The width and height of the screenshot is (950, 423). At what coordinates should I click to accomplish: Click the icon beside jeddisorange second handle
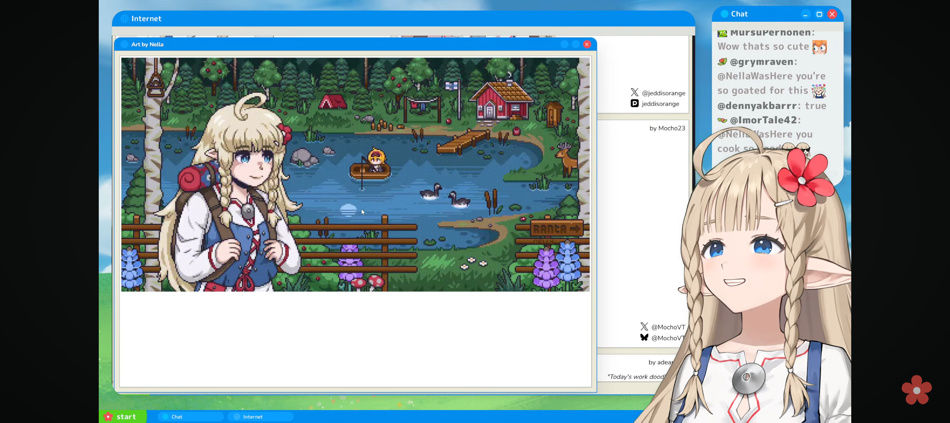tap(635, 103)
